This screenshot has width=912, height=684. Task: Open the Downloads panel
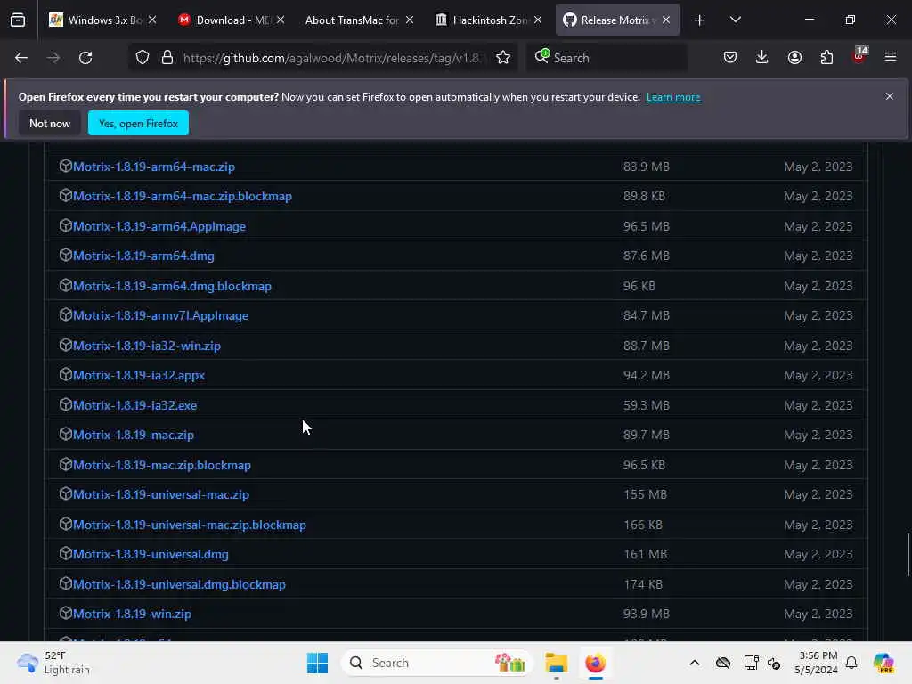[762, 58]
